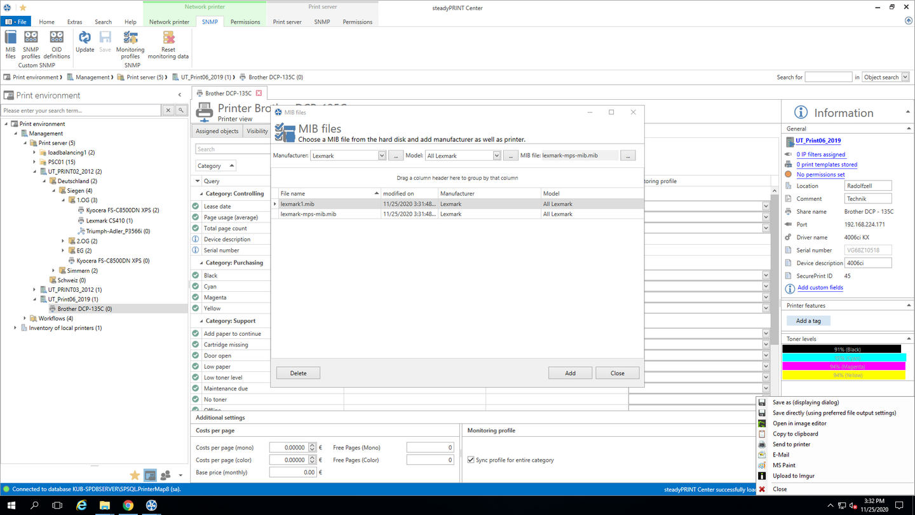
Task: Open the Model dropdown
Action: pyautogui.click(x=497, y=156)
